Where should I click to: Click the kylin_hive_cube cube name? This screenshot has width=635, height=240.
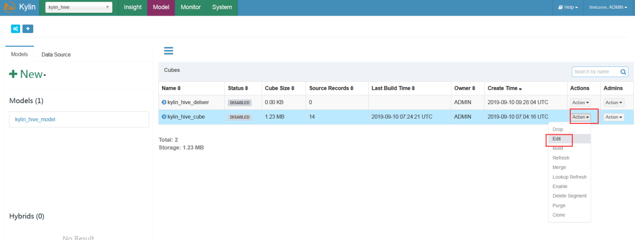pyautogui.click(x=186, y=117)
